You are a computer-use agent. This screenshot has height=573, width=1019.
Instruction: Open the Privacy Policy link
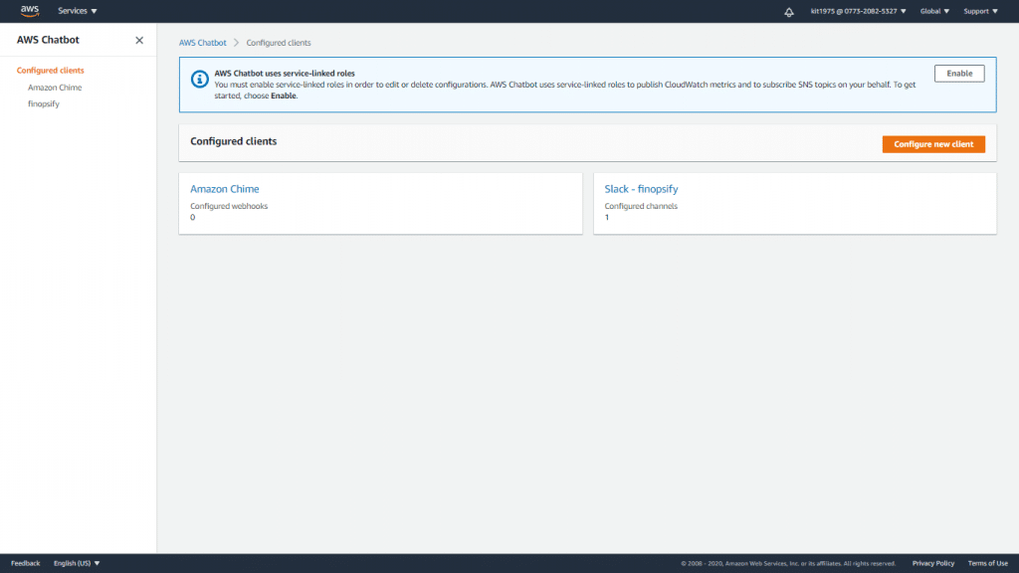click(x=933, y=563)
